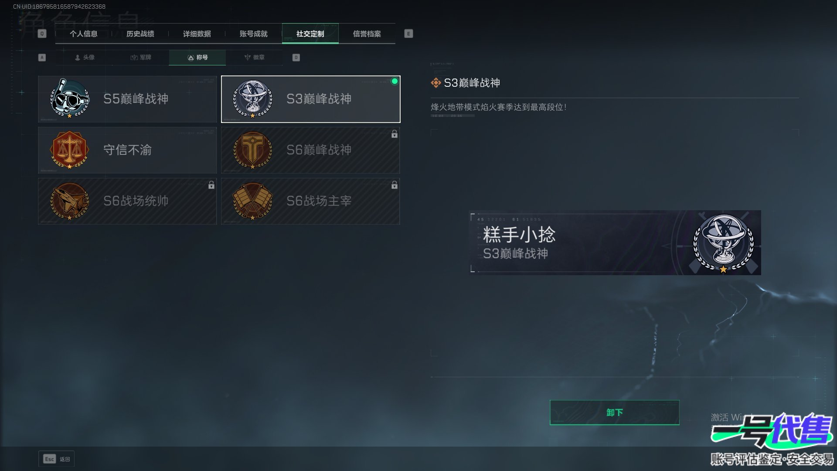Switch to the 历史战绩 tab
This screenshot has height=471, width=837.
pyautogui.click(x=140, y=34)
